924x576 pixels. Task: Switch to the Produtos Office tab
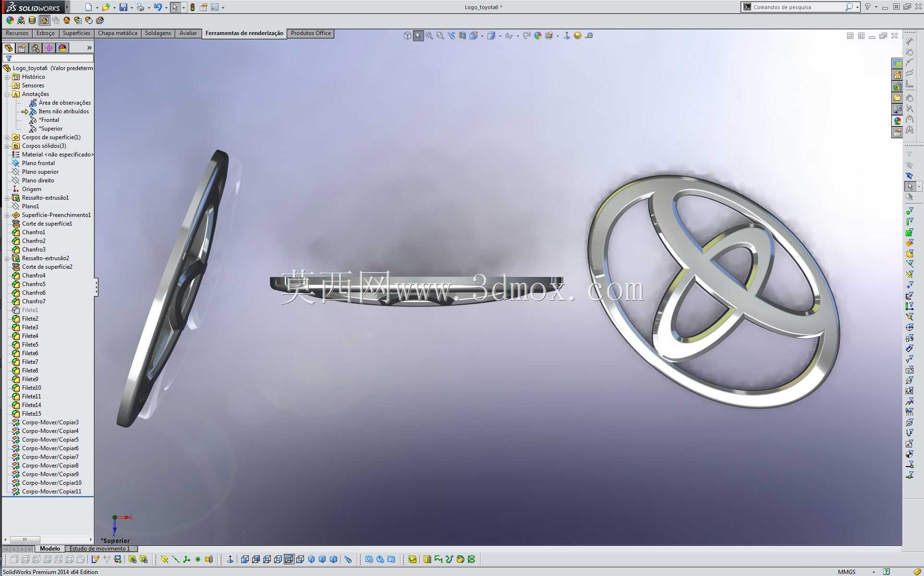[311, 33]
